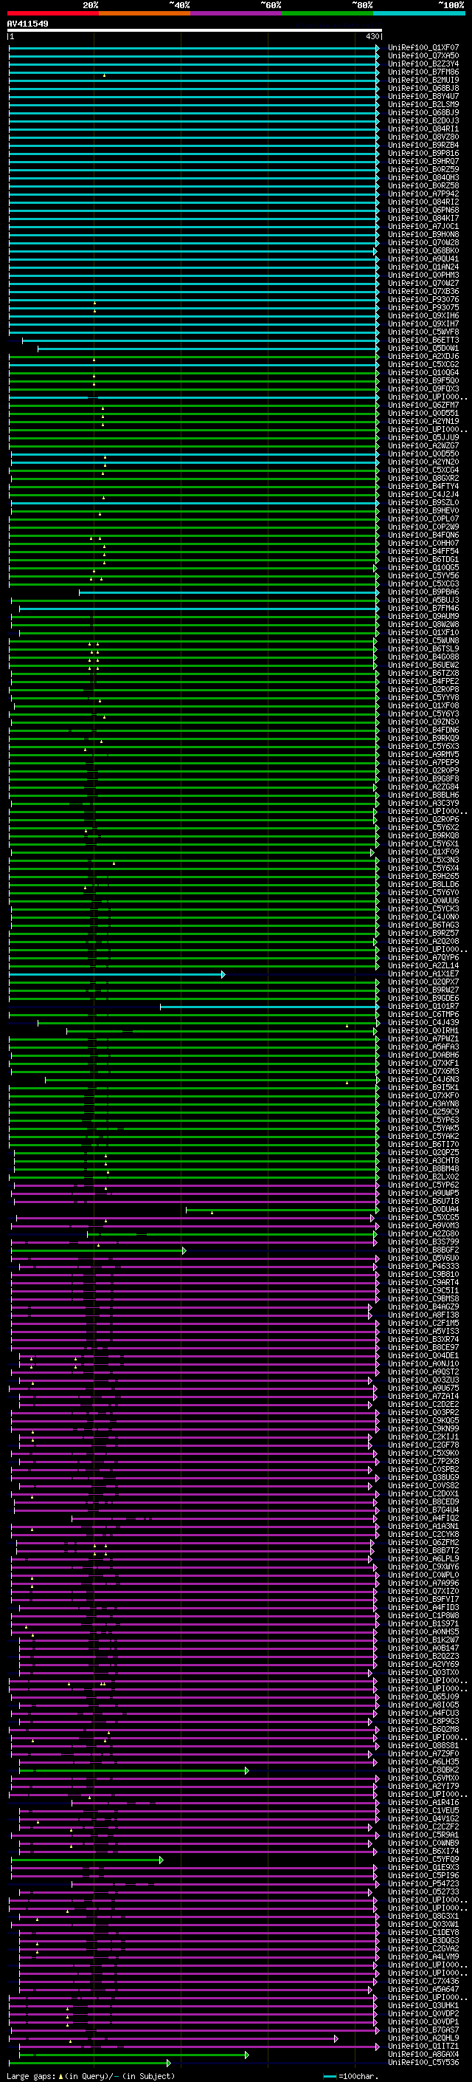Open hit UniRef100_A2QHL9
Image resolution: width=472 pixels, height=2082 pixels.
423,2038
